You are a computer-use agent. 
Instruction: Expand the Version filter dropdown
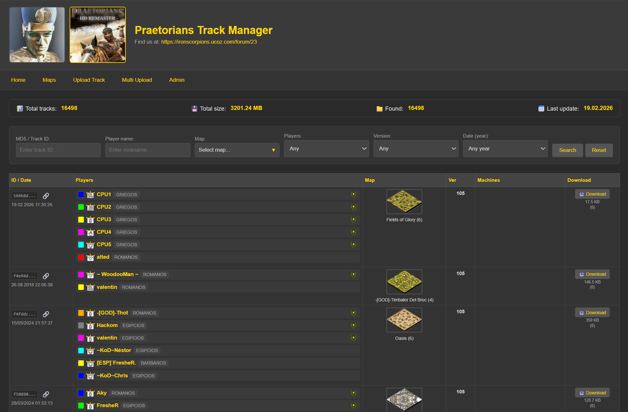[x=416, y=148]
